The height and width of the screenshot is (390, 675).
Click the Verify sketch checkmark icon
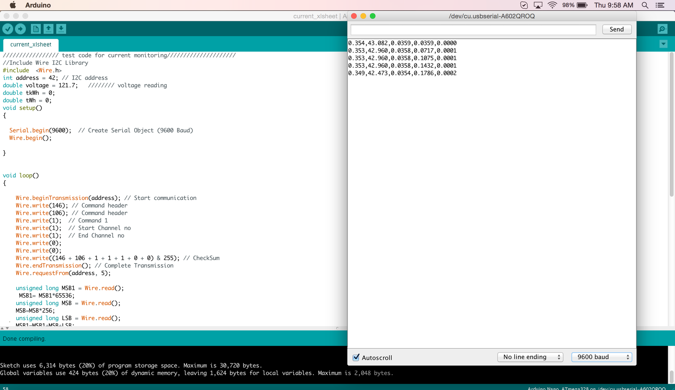pyautogui.click(x=8, y=29)
